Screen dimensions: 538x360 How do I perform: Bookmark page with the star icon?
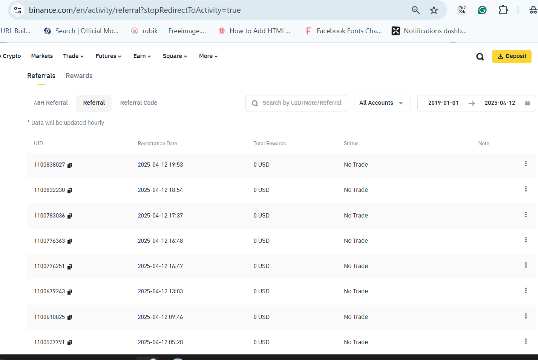pos(434,10)
